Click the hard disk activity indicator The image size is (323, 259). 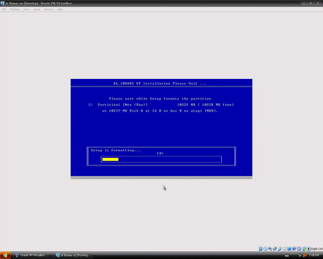(260, 249)
